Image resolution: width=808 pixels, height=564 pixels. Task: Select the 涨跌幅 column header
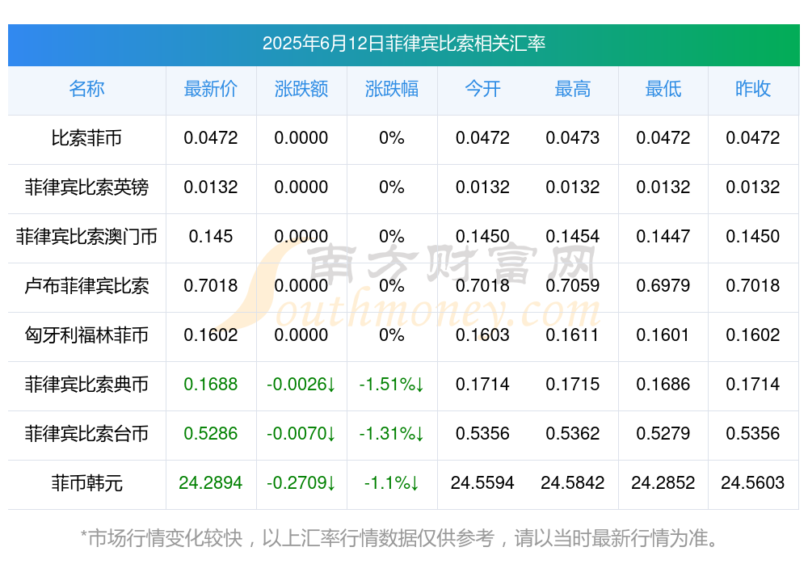392,89
